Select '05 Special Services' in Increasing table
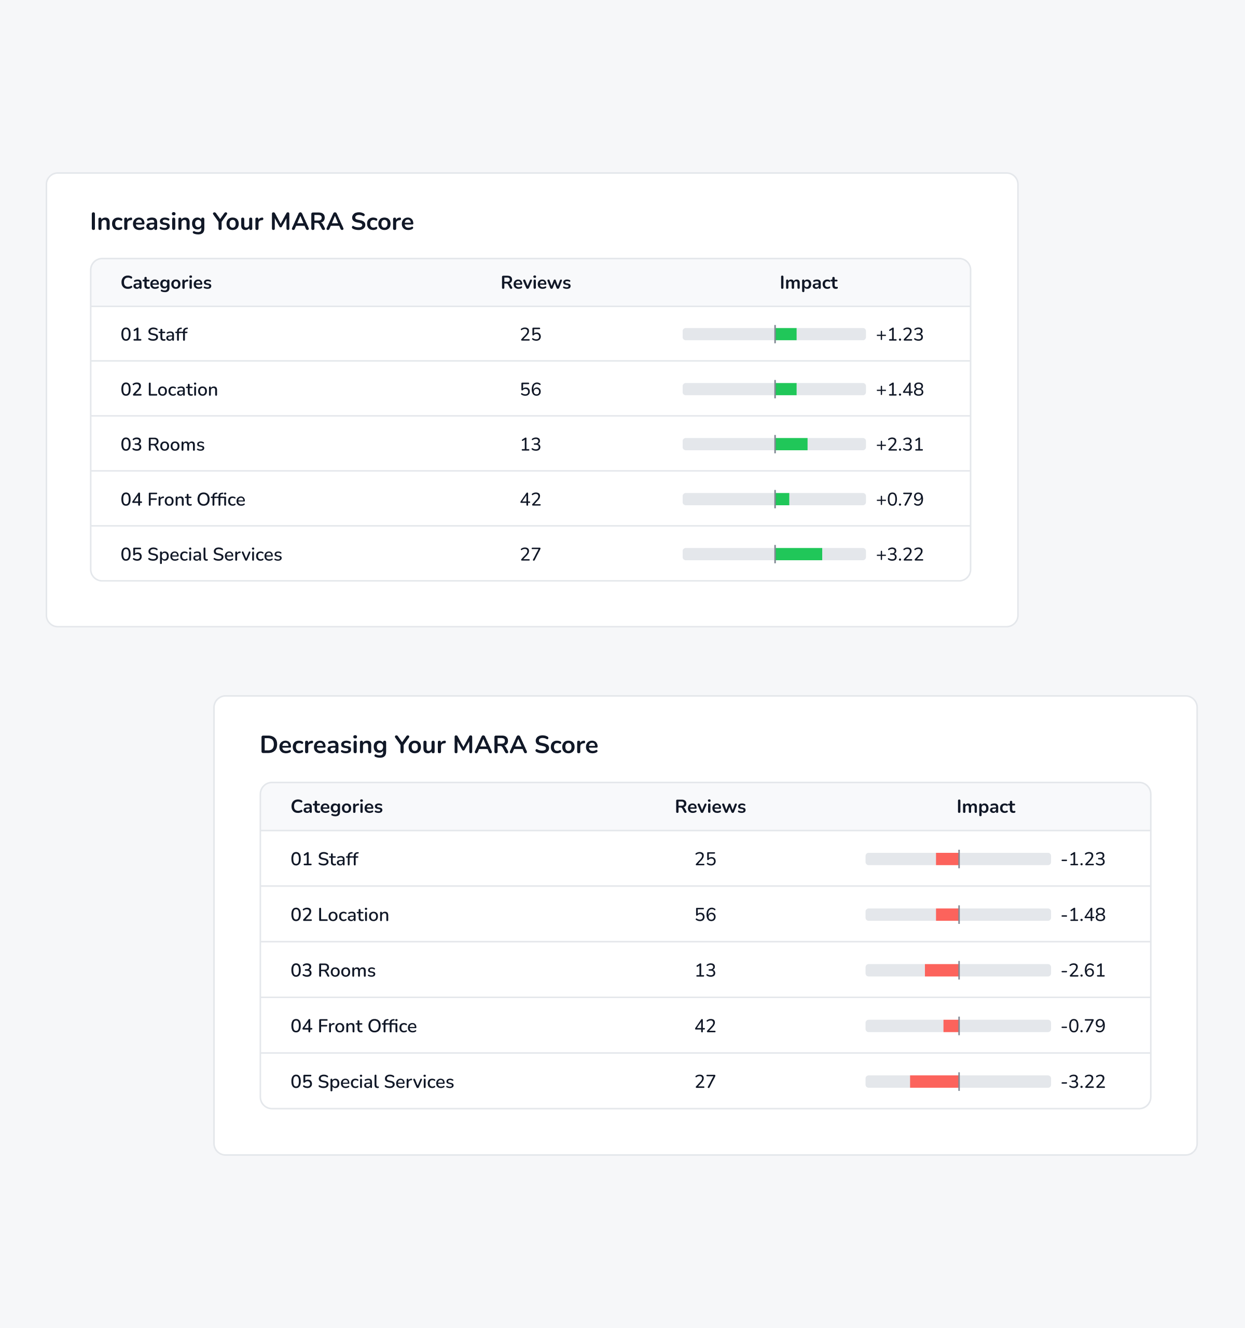The image size is (1245, 1328). [x=201, y=555]
